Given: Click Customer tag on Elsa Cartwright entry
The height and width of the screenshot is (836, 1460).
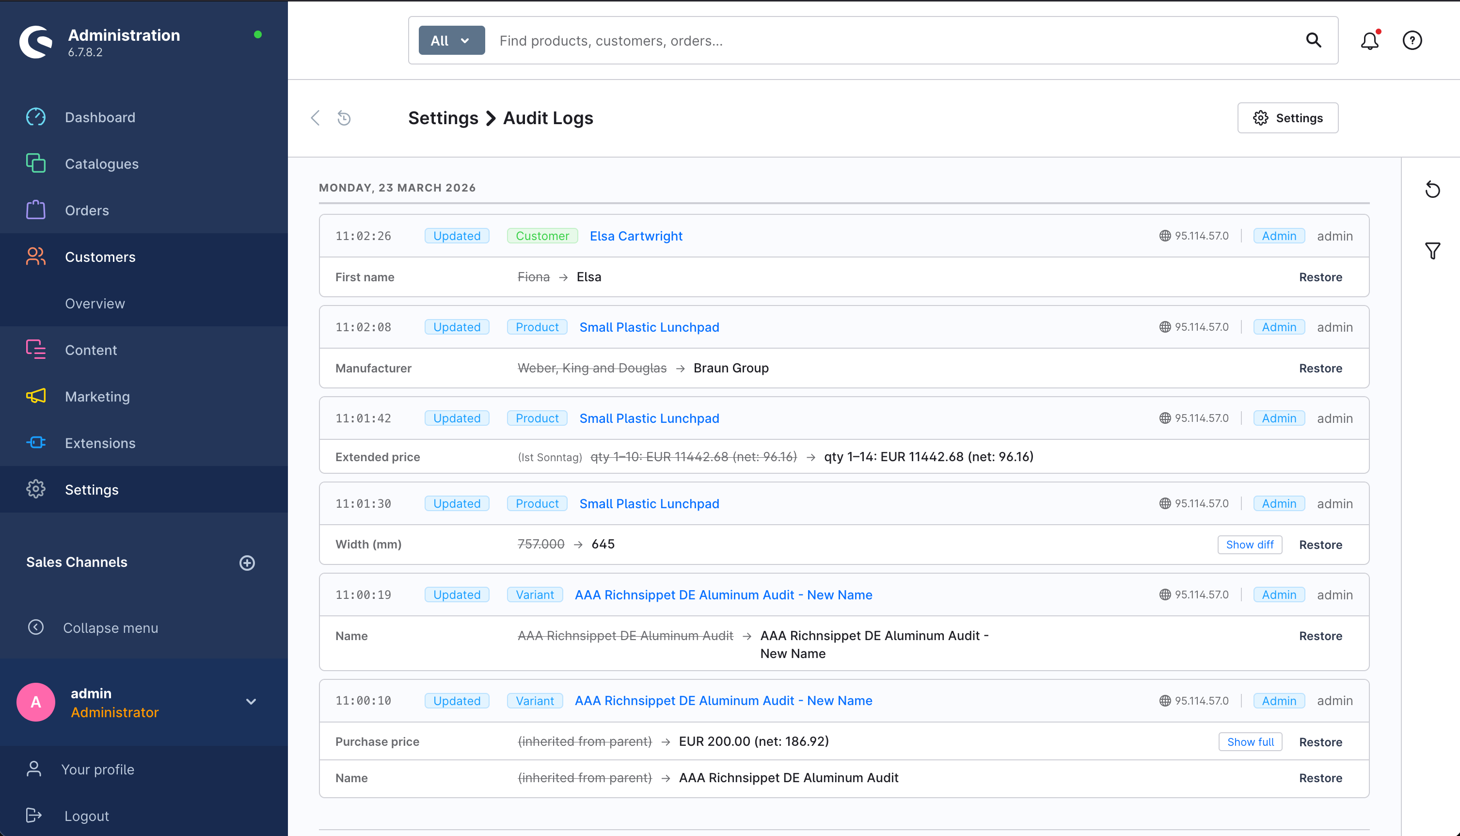Looking at the screenshot, I should [x=542, y=236].
